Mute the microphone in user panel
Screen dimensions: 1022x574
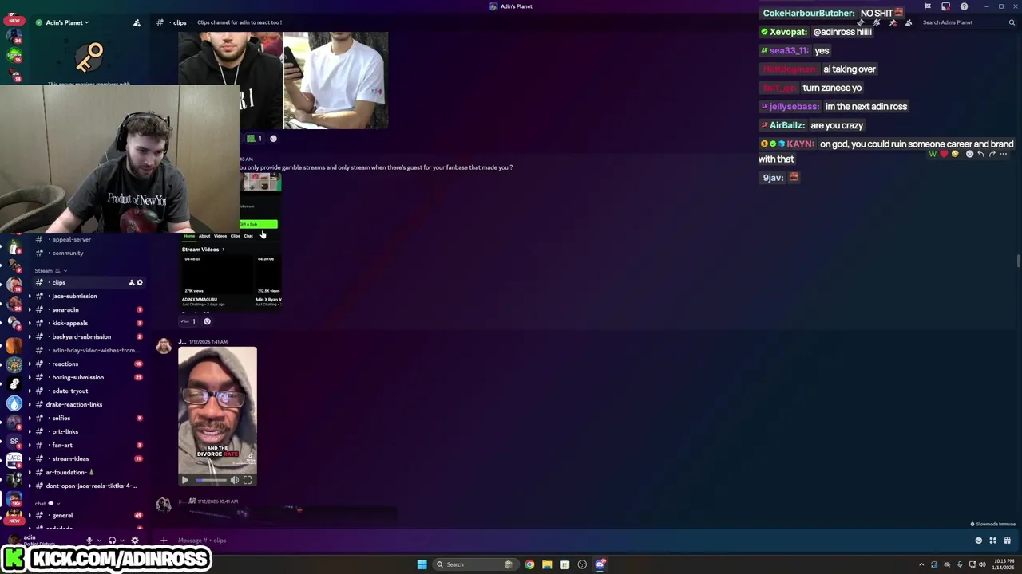coord(89,541)
